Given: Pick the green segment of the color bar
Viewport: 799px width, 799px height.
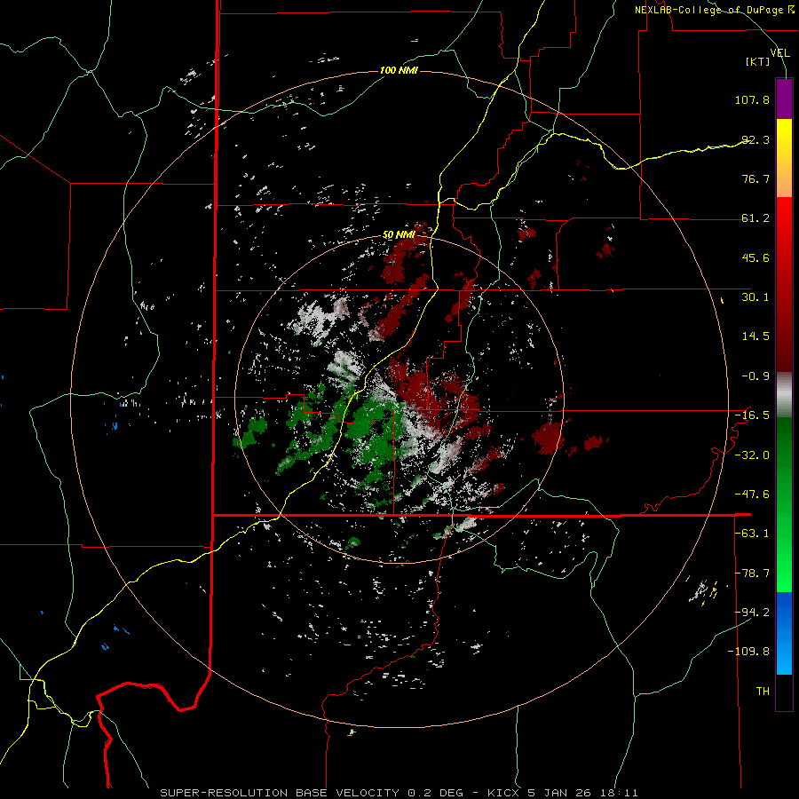Looking at the screenshot, I should pos(784,504).
